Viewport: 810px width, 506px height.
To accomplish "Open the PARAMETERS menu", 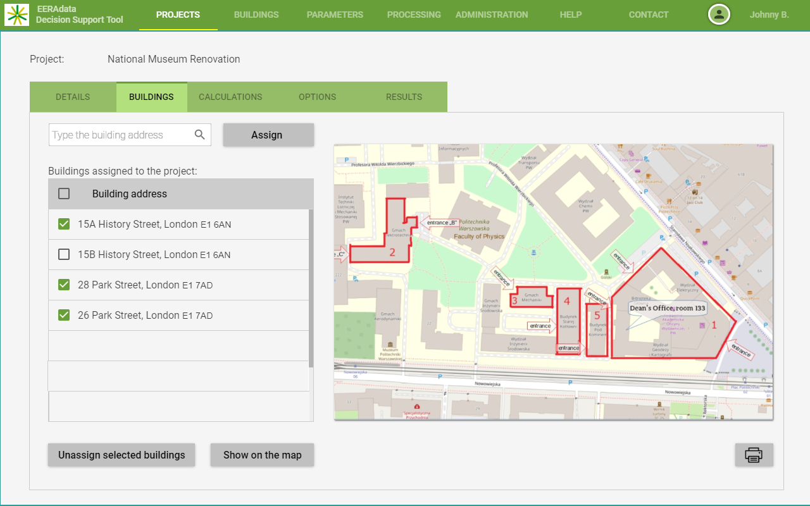I will point(335,15).
